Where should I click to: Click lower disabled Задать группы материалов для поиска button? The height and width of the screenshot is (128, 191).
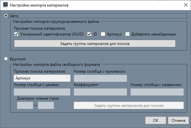[x=129, y=106]
